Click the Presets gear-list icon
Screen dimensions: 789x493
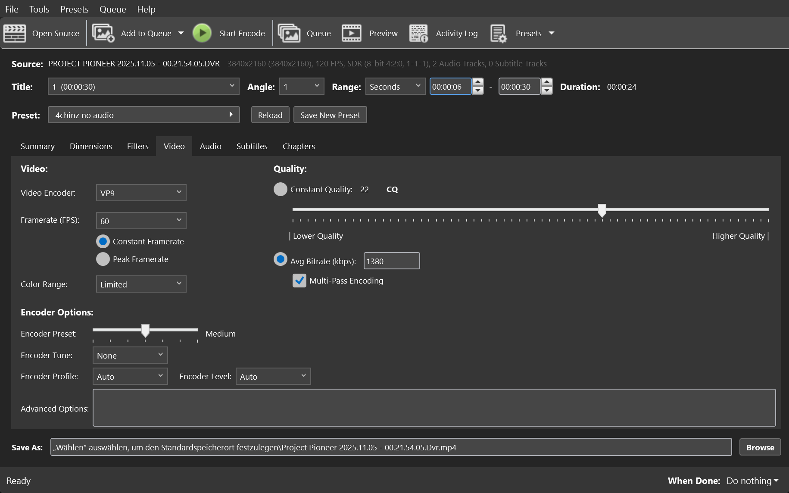499,33
